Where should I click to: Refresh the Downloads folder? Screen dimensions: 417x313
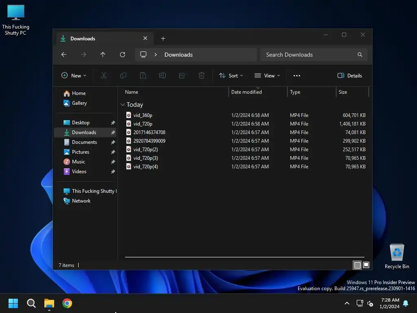[x=123, y=55]
